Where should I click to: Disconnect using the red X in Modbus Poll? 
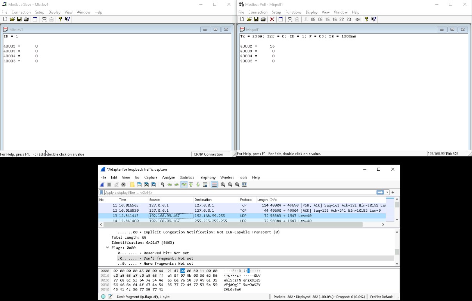click(272, 19)
